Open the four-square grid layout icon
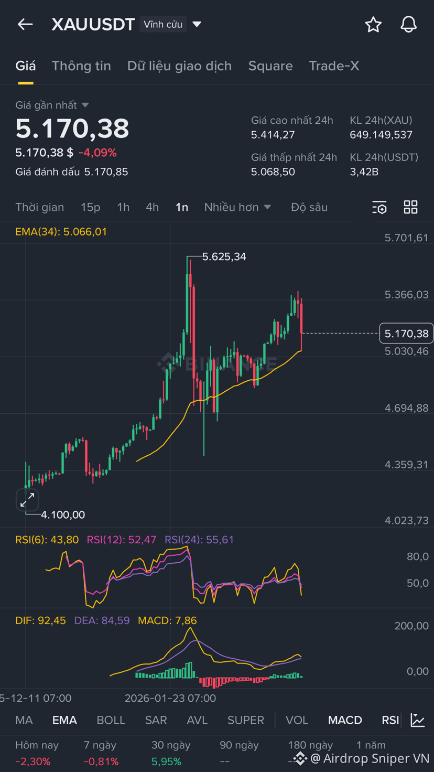The height and width of the screenshot is (772, 434). [410, 207]
